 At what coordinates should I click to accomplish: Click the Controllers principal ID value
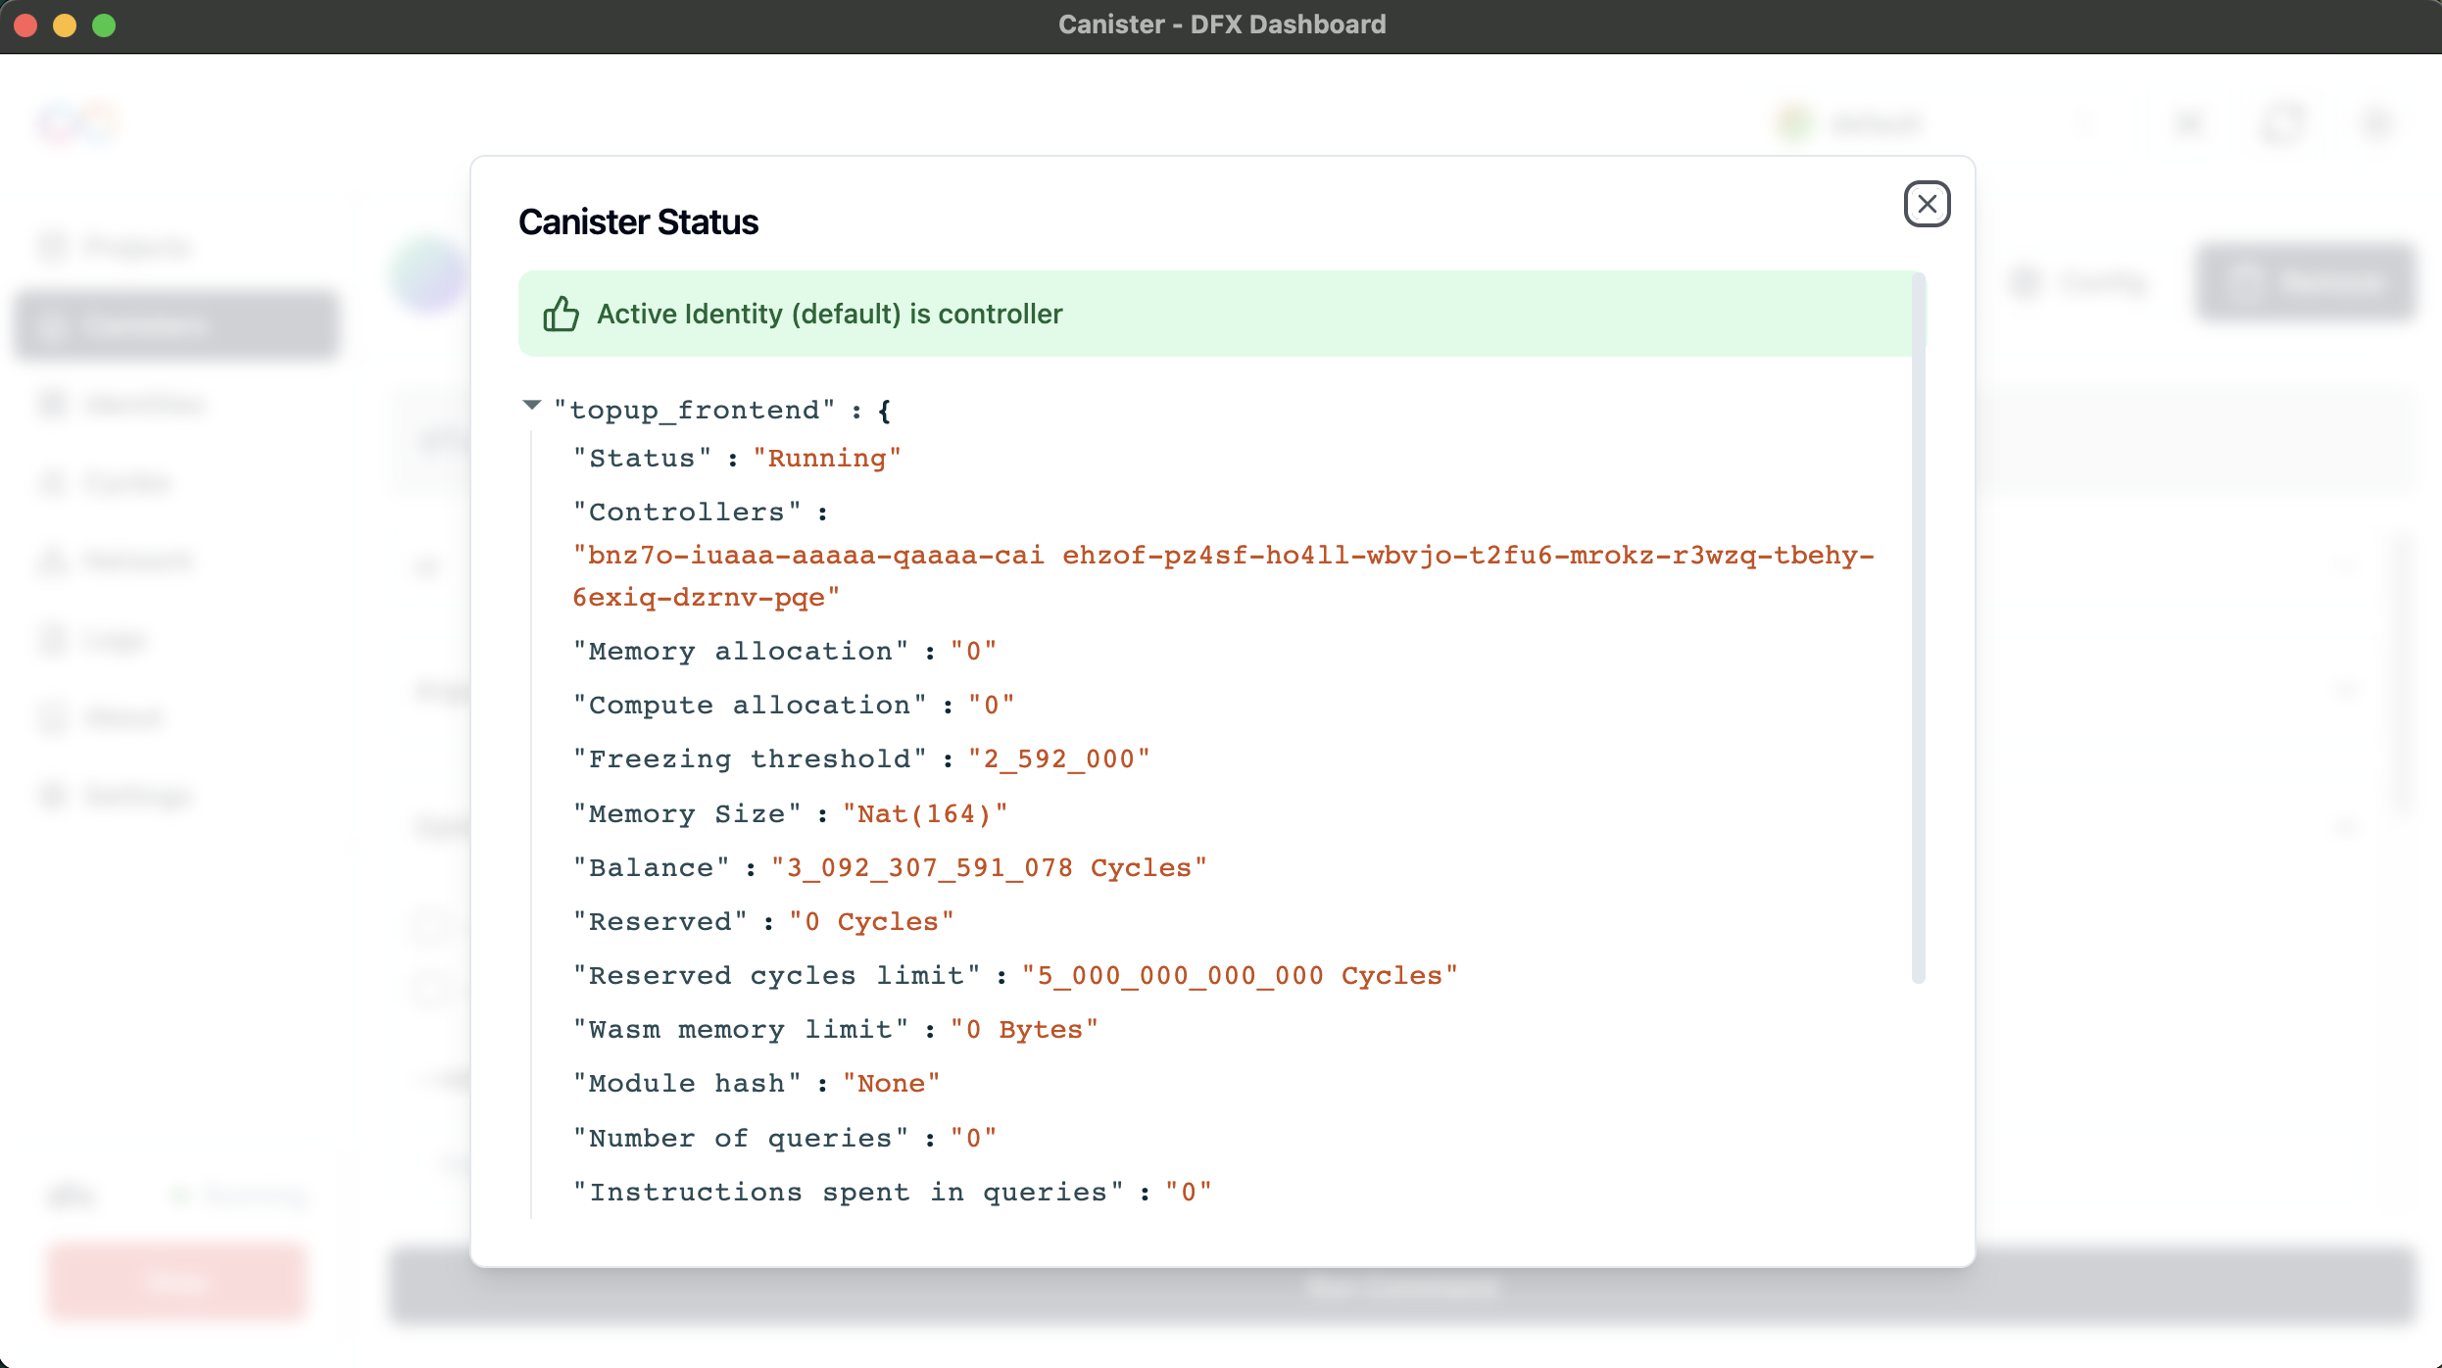pos(1223,576)
